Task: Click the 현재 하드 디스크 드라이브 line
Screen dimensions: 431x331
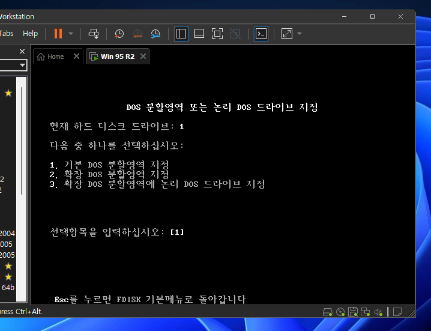Action: (117, 126)
